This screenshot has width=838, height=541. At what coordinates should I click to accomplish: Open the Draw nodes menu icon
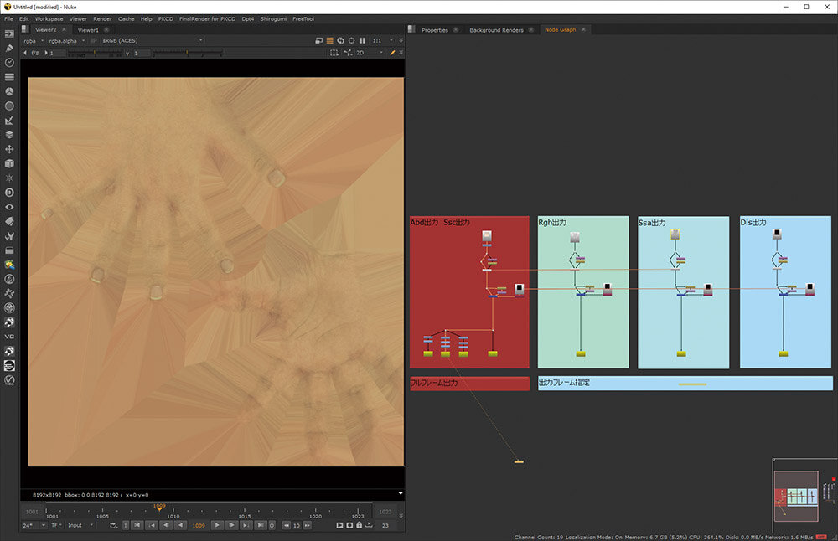[9, 48]
